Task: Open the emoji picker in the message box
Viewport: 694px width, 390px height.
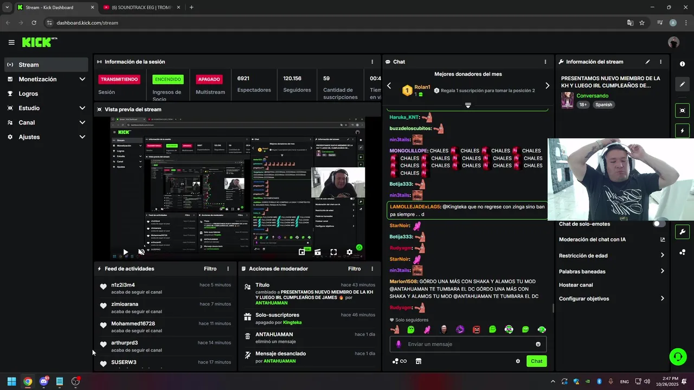Action: click(x=538, y=344)
